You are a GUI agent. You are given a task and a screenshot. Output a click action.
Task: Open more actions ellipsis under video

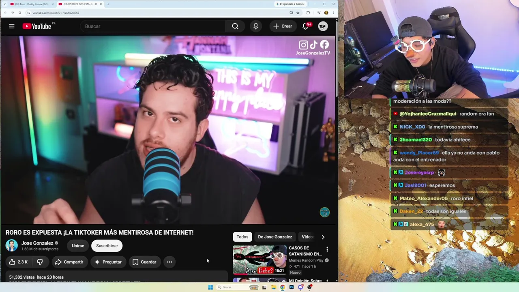tap(169, 262)
